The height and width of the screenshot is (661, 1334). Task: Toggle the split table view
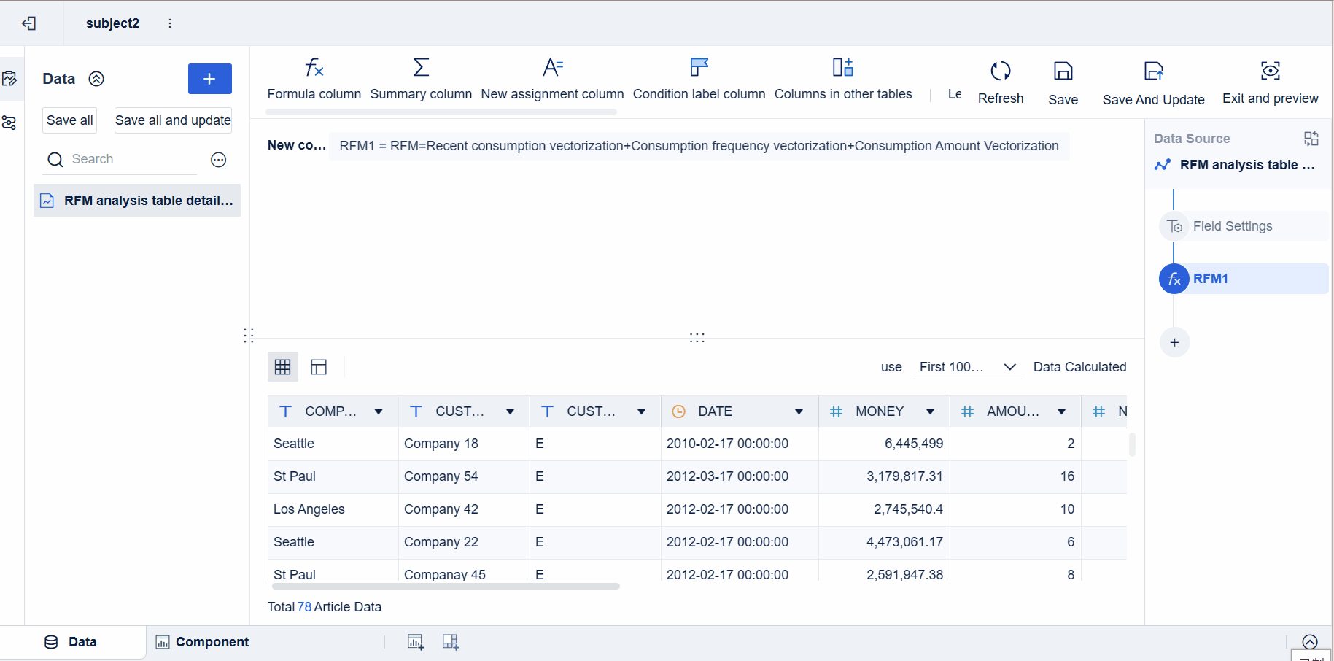tap(319, 367)
